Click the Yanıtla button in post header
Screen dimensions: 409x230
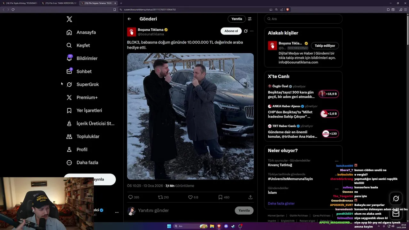pos(237,19)
